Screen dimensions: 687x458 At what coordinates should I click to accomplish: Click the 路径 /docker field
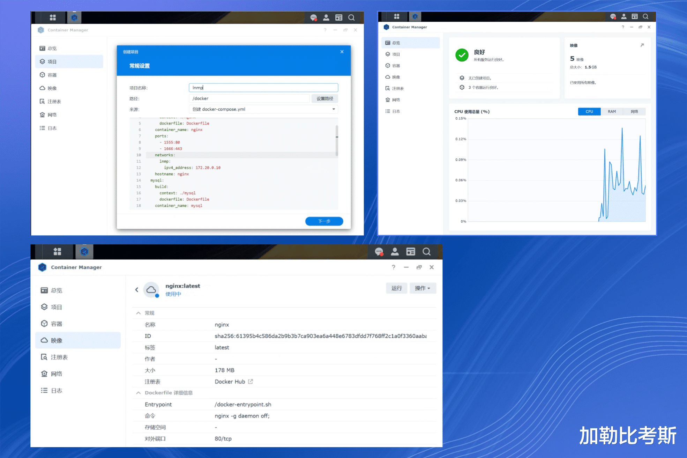(249, 98)
